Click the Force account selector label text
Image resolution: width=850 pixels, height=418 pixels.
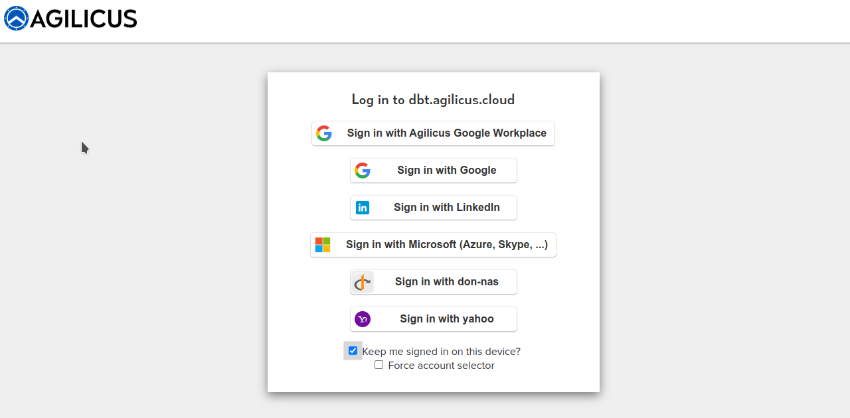tap(441, 366)
